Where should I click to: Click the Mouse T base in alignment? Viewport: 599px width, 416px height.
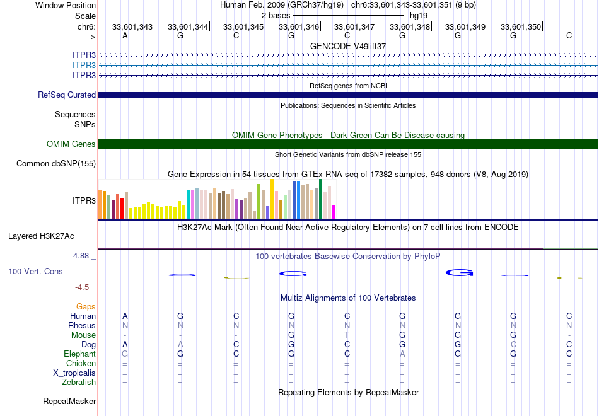tap(347, 335)
